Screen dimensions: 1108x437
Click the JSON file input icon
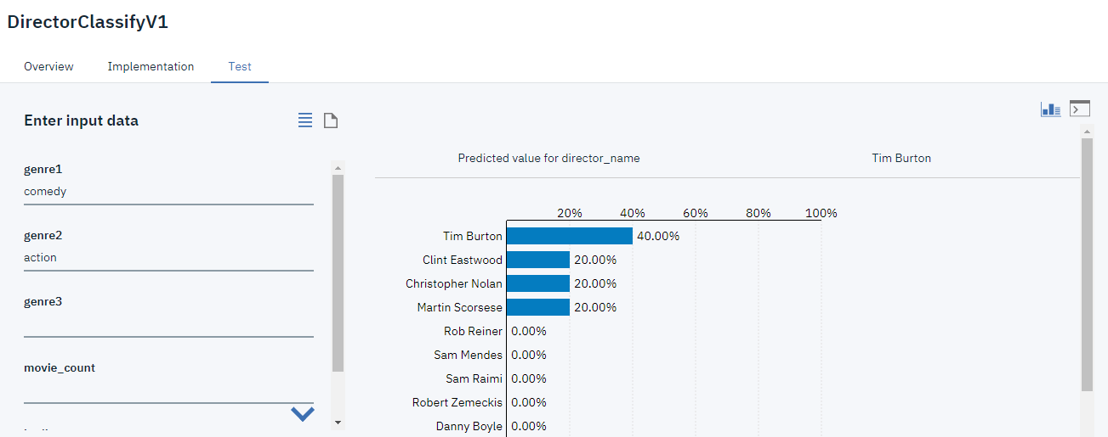[331, 120]
